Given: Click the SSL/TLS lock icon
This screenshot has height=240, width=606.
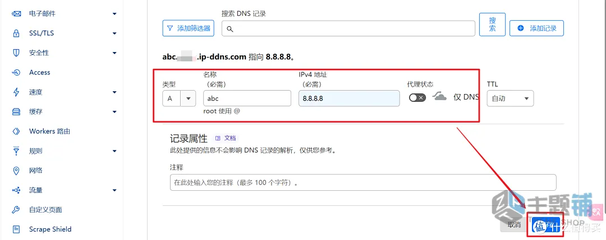Looking at the screenshot, I should pyautogui.click(x=16, y=33).
